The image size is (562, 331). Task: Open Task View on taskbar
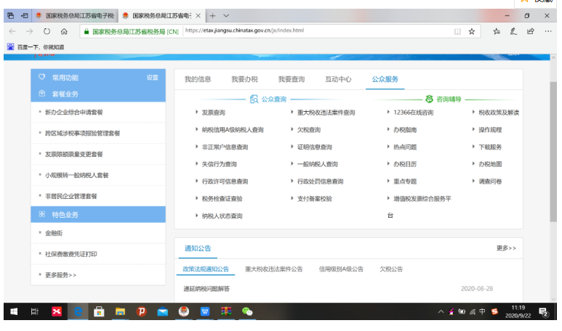(34, 311)
